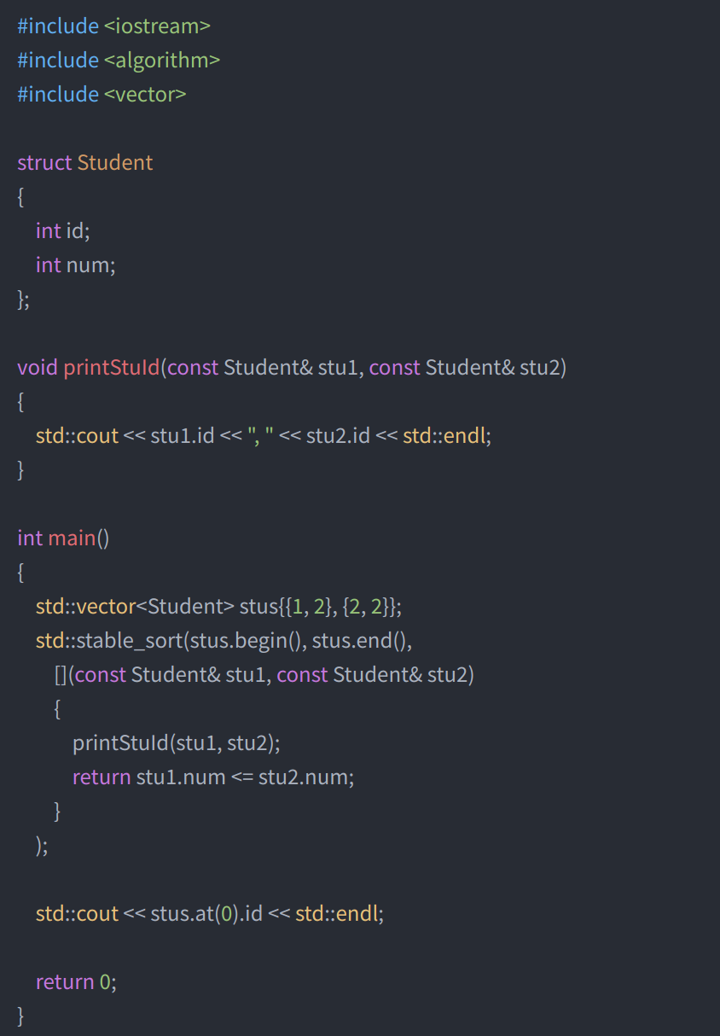Click the #include <iostream> line
This screenshot has width=720, height=1036.
coord(113,26)
